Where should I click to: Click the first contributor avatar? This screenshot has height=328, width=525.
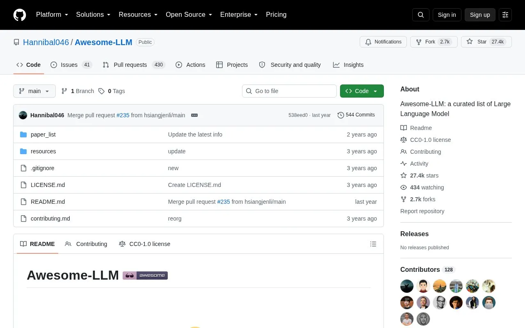407,286
